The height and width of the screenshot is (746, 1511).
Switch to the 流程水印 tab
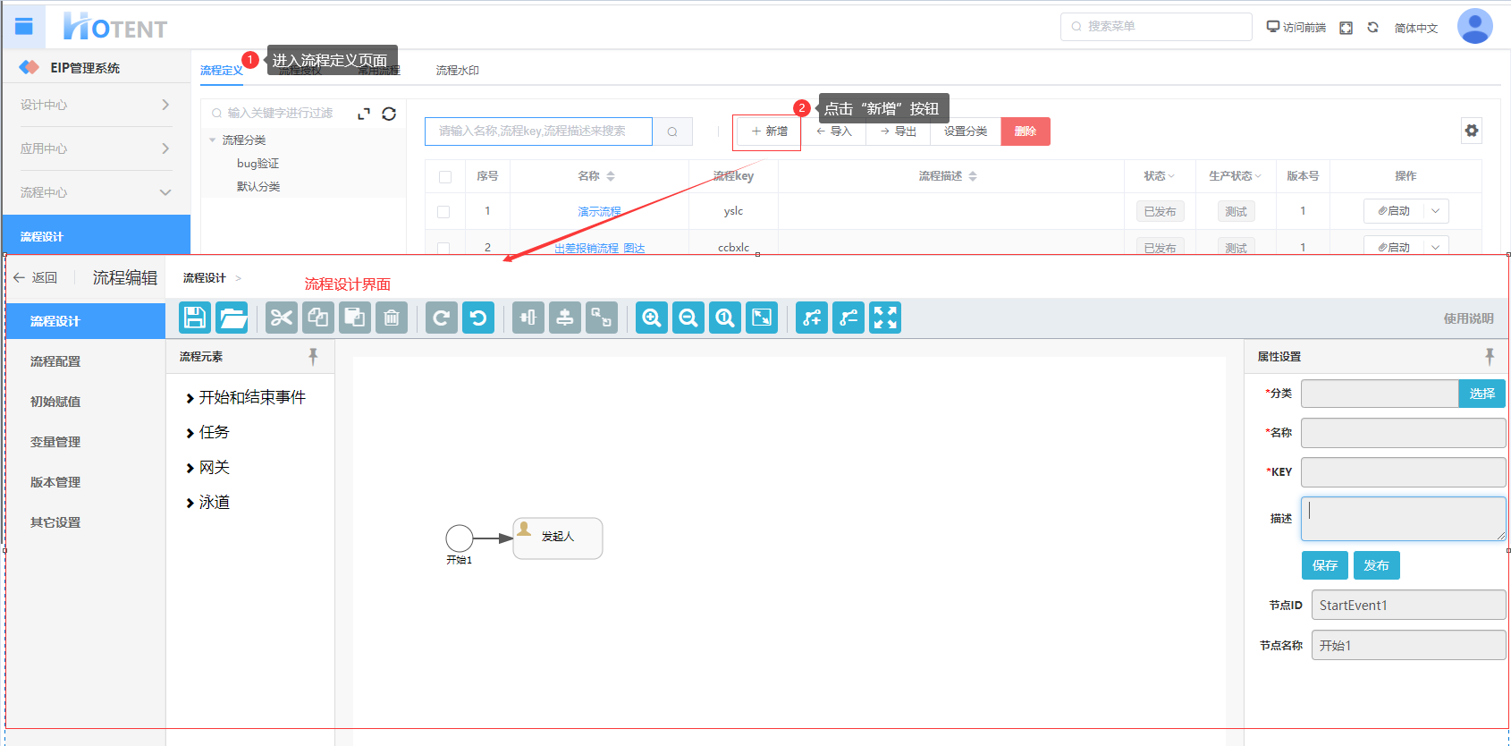(458, 70)
